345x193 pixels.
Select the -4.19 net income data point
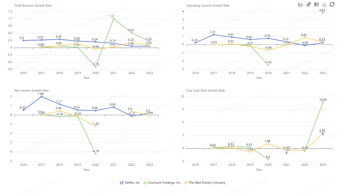click(96, 154)
